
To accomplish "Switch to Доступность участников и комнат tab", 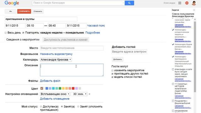I will coord(66,40).
